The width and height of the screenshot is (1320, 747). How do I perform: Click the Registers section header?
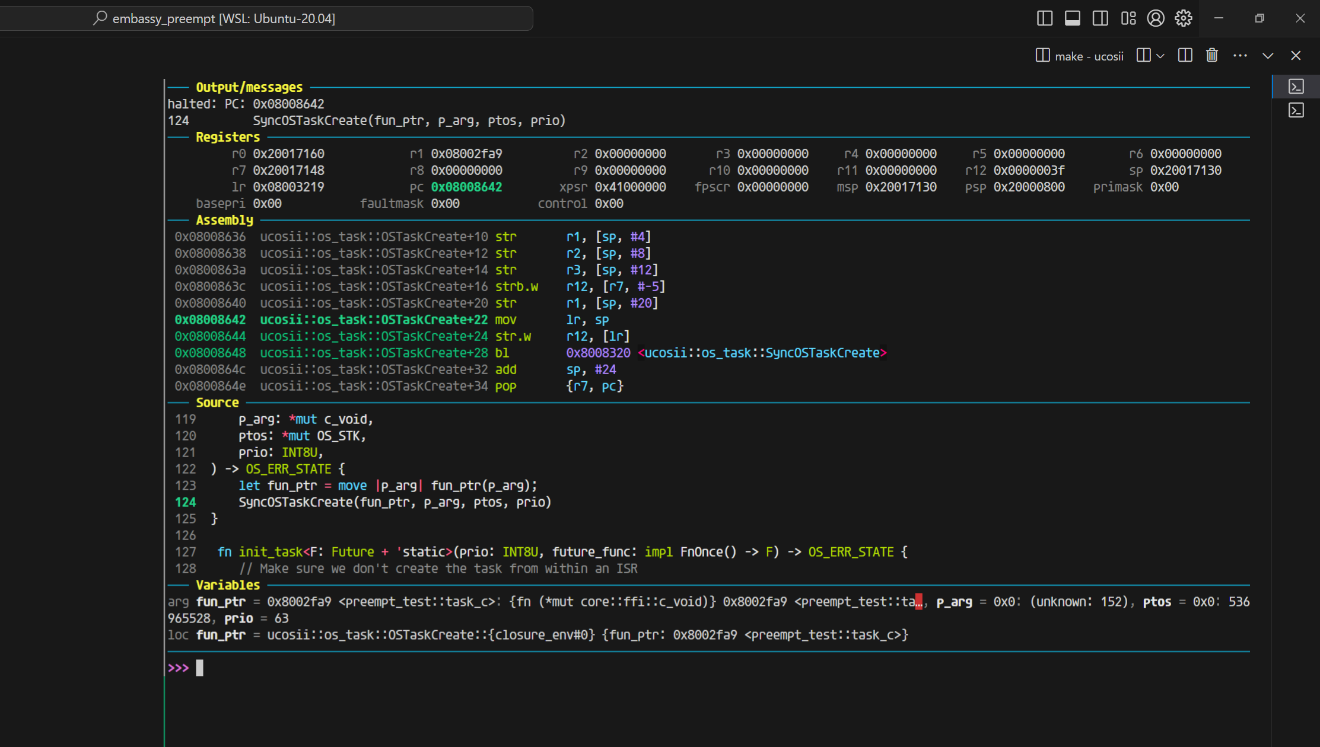point(228,137)
